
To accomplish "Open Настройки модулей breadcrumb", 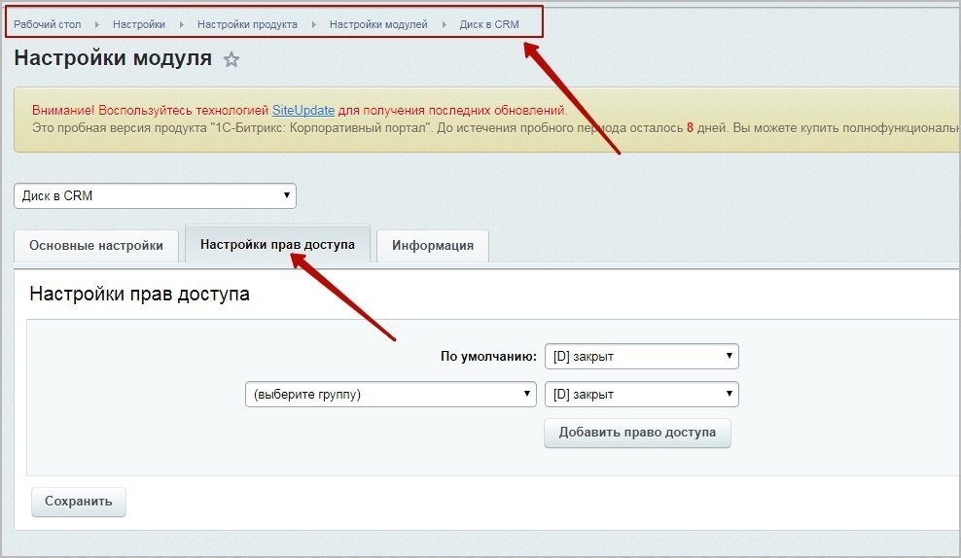I will point(378,24).
